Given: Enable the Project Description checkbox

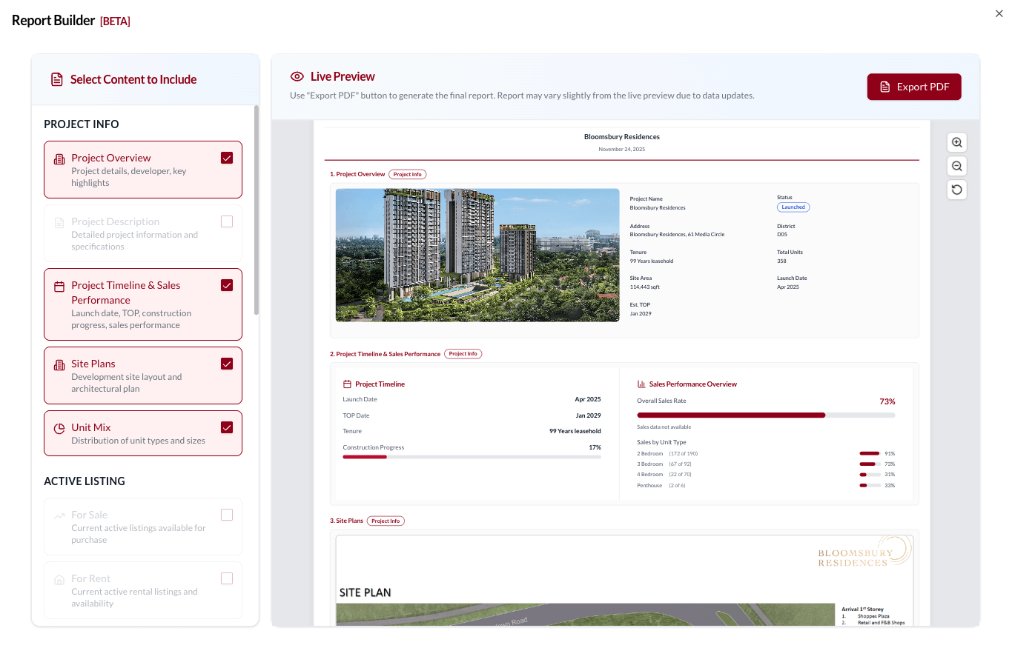Looking at the screenshot, I should point(227,221).
